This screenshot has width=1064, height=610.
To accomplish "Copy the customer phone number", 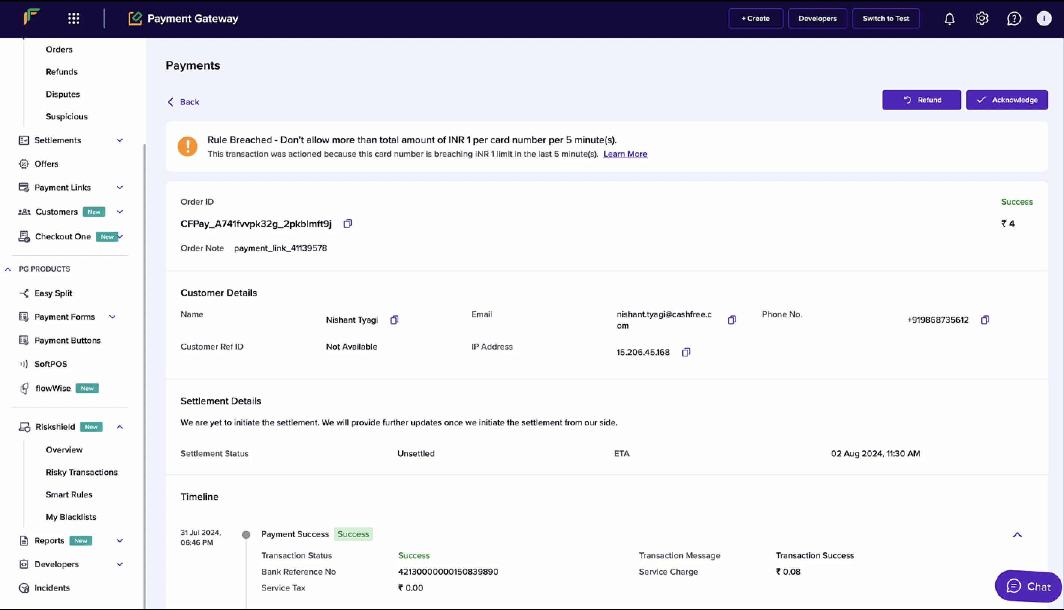I will pos(985,320).
